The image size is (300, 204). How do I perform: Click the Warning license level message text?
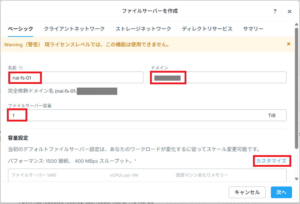[x=87, y=45]
